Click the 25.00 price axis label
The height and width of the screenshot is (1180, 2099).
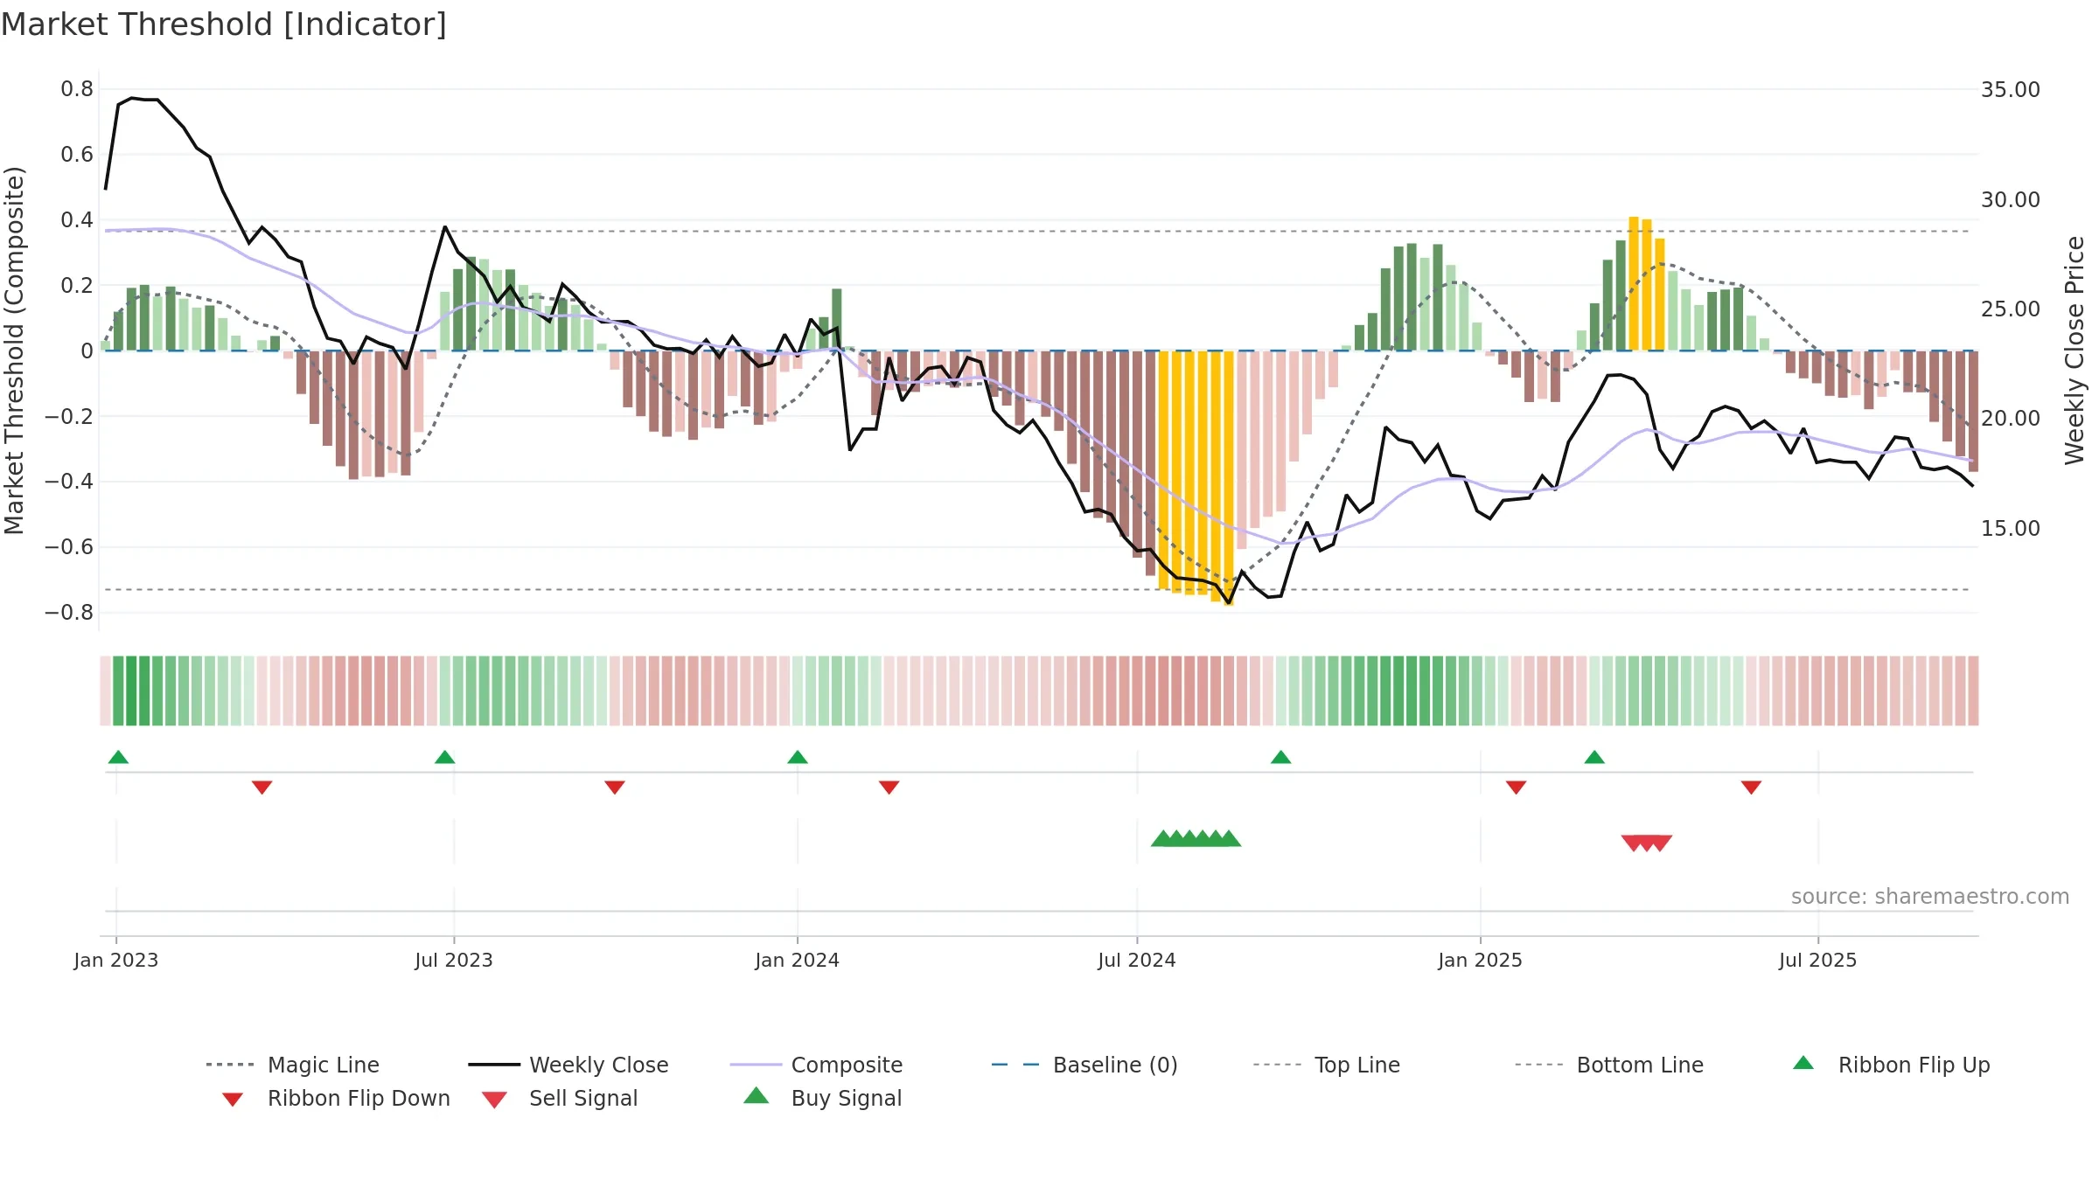point(2011,309)
